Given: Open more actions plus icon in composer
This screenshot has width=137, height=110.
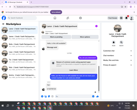Looking at the screenshot, I should (42, 96).
